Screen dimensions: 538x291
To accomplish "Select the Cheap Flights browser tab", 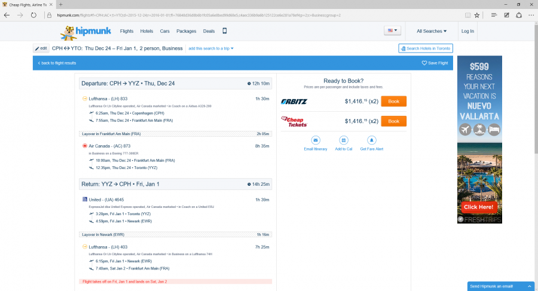I will [x=27, y=4].
